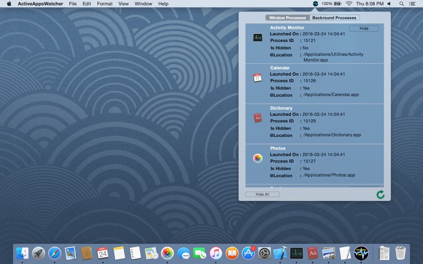Open Contacts from the Dock
The height and width of the screenshot is (264, 423).
(87, 253)
